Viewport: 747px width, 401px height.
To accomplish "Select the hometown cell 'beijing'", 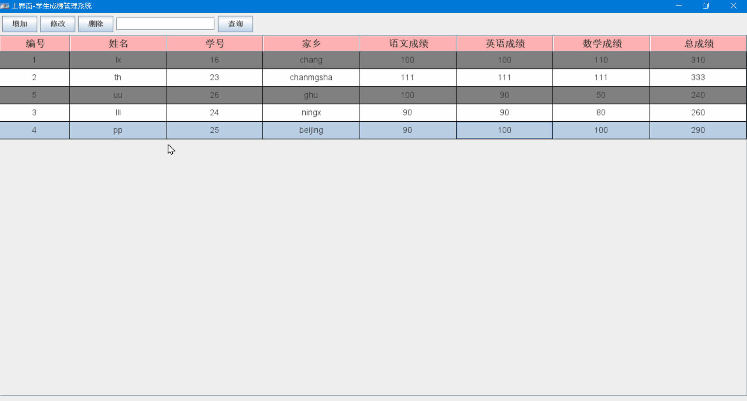I will pyautogui.click(x=311, y=130).
